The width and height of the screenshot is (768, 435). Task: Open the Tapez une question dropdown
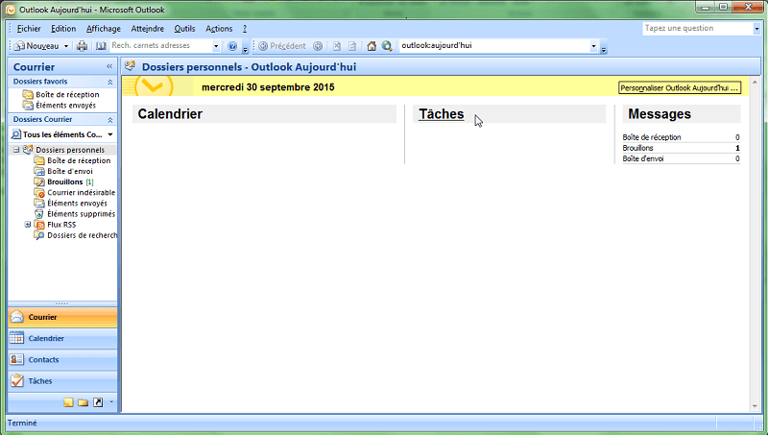[756, 29]
